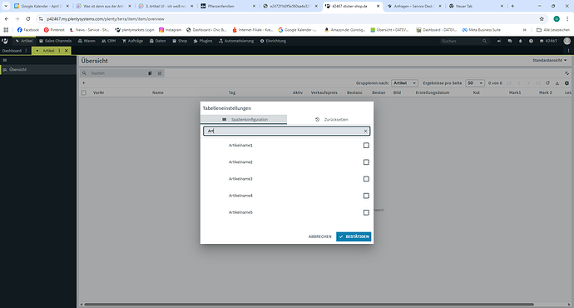Image resolution: width=574 pixels, height=308 pixels.
Task: Tick the Artikelname5 checkbox
Action: tap(366, 213)
